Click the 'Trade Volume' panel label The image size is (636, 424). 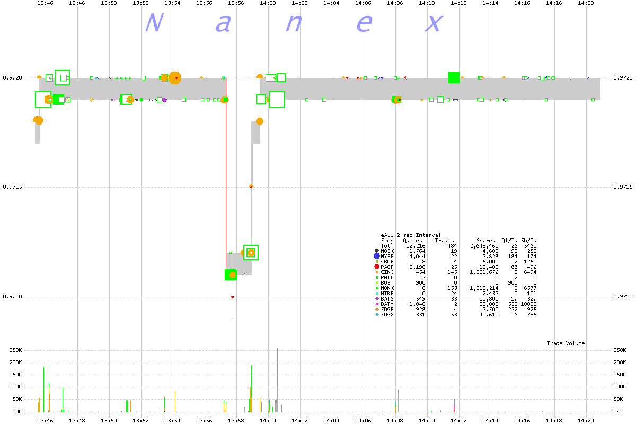(x=566, y=343)
